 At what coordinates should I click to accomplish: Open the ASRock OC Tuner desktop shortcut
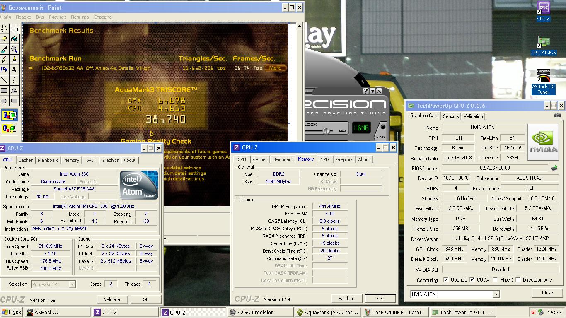[543, 82]
